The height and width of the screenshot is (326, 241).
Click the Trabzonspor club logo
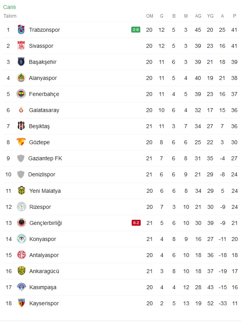(21, 30)
